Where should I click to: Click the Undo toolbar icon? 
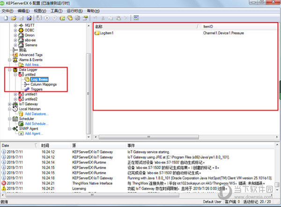tap(96, 18)
